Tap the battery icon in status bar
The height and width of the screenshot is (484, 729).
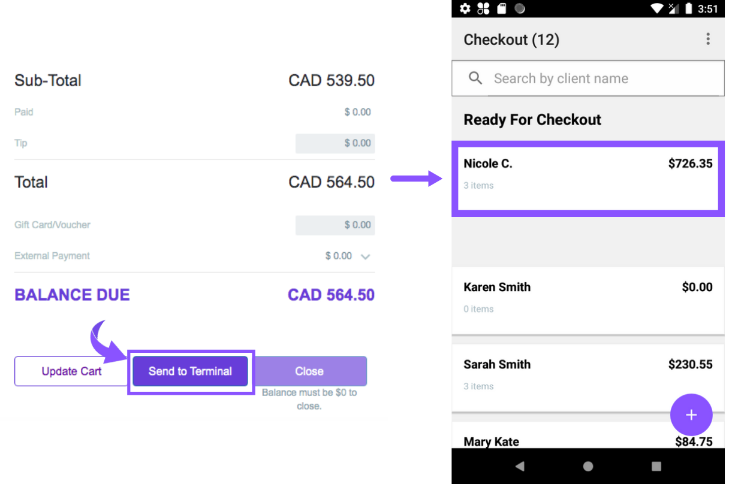click(689, 8)
